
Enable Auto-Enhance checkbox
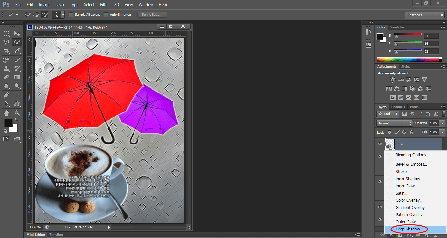coord(106,15)
